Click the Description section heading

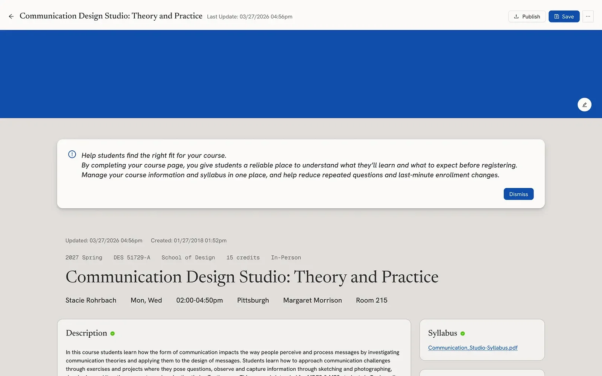[87, 333]
